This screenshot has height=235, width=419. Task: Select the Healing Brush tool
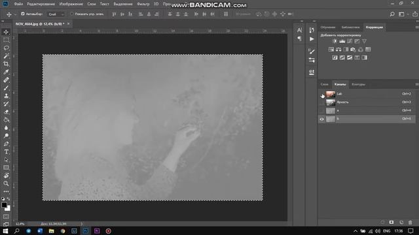point(6,80)
